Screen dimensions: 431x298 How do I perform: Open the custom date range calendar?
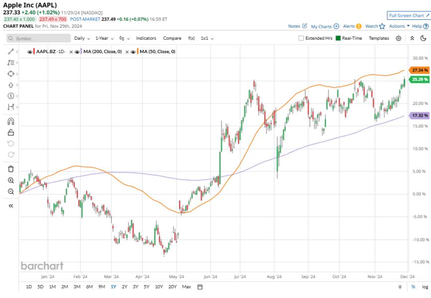[x=200, y=287]
